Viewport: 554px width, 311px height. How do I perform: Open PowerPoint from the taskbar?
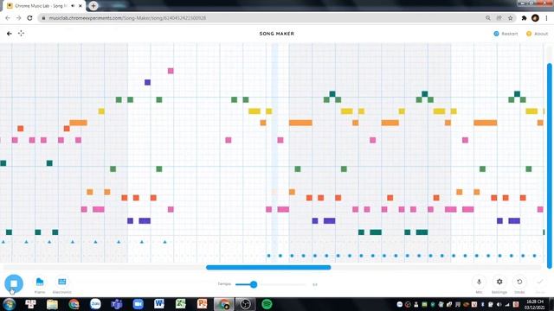point(202,304)
